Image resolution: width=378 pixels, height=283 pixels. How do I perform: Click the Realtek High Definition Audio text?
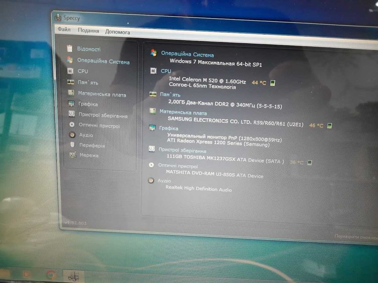(199, 188)
